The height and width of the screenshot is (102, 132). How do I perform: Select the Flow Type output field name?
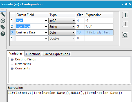point(23,26)
